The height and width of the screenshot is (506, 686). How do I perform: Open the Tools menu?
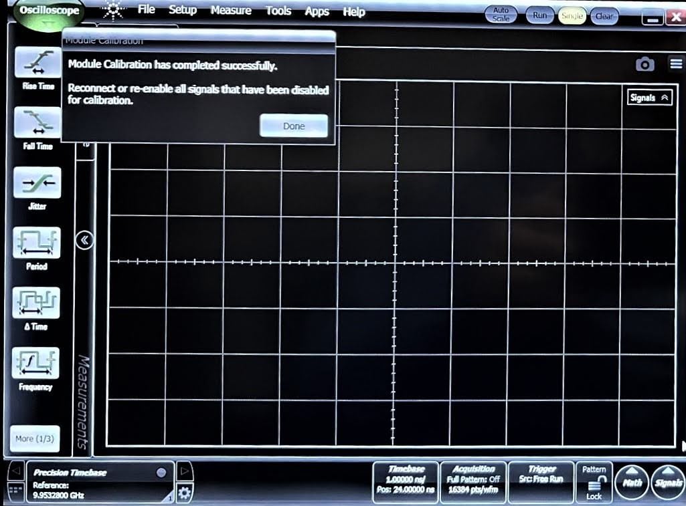click(278, 11)
